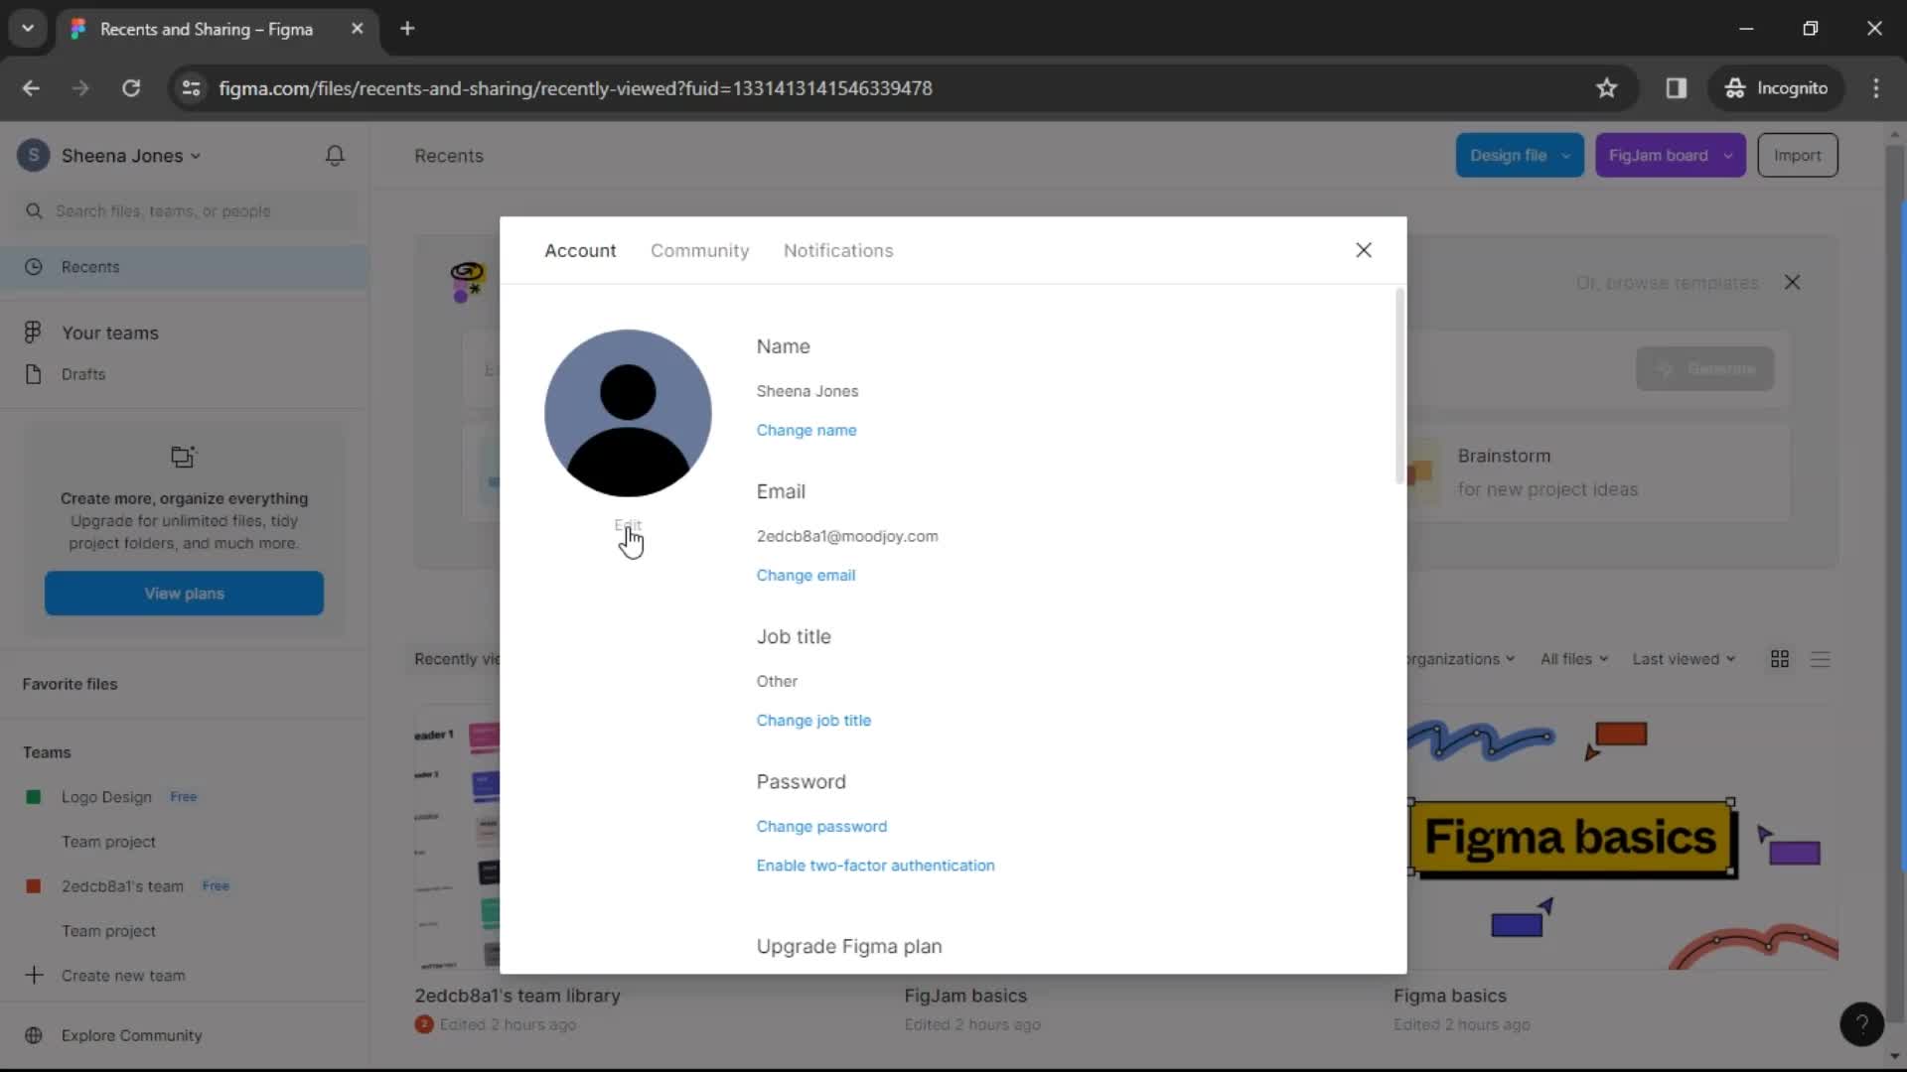
Task: Click the Sheena Jones account dropdown
Action: (111, 156)
